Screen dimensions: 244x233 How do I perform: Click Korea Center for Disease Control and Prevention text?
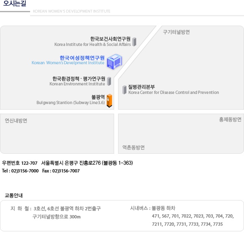click(x=174, y=92)
